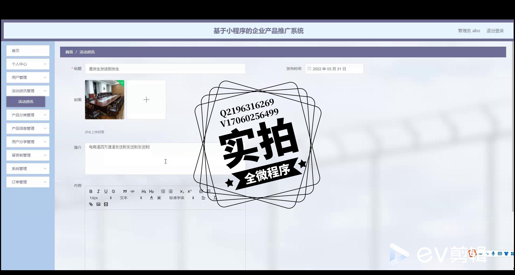
Task: Toggle bold formatting in the editor
Action: pyautogui.click(x=91, y=191)
